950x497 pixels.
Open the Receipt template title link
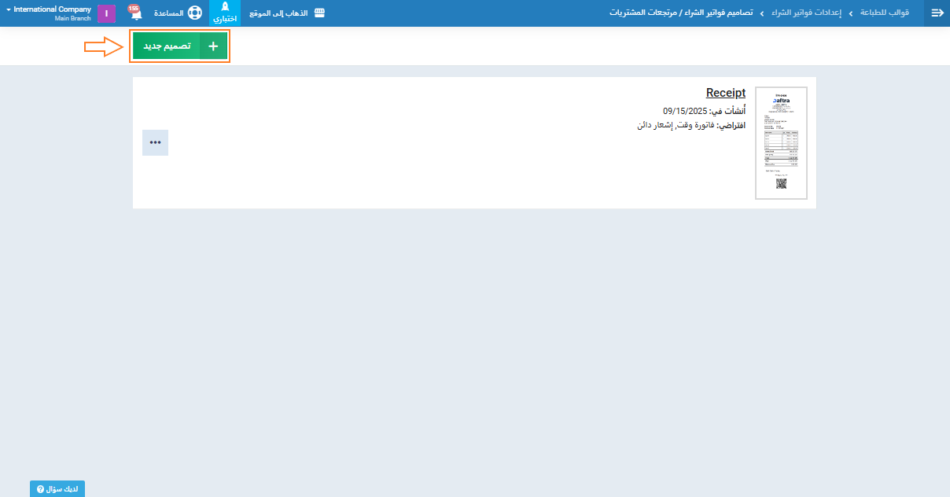(725, 93)
